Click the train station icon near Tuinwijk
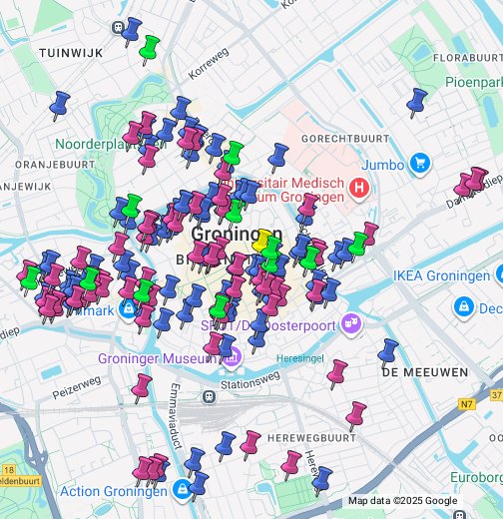The height and width of the screenshot is (519, 503). (118, 27)
